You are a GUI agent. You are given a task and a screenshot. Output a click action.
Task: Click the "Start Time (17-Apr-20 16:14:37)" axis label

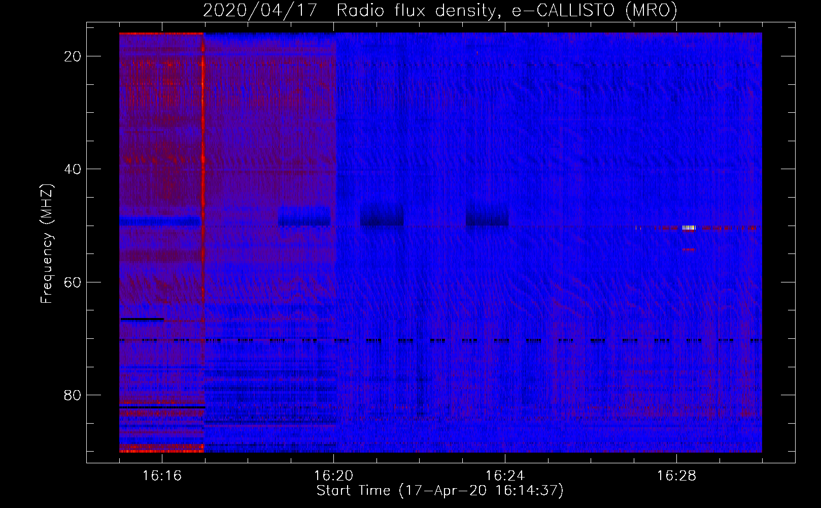click(440, 491)
